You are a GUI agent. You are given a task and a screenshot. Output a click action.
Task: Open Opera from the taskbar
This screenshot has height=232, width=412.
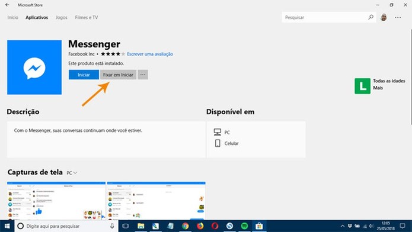click(x=215, y=226)
